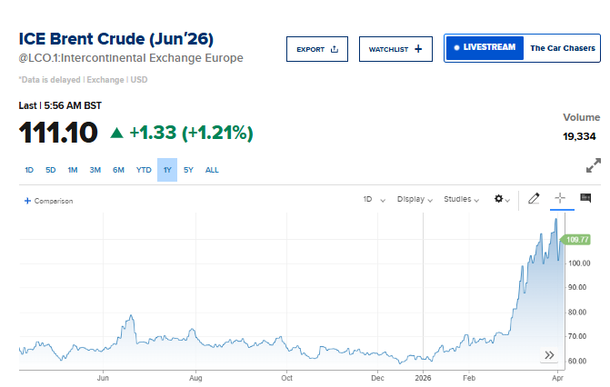This screenshot has height=387, width=610.
Task: Choose the 6M time range
Action: click(118, 170)
